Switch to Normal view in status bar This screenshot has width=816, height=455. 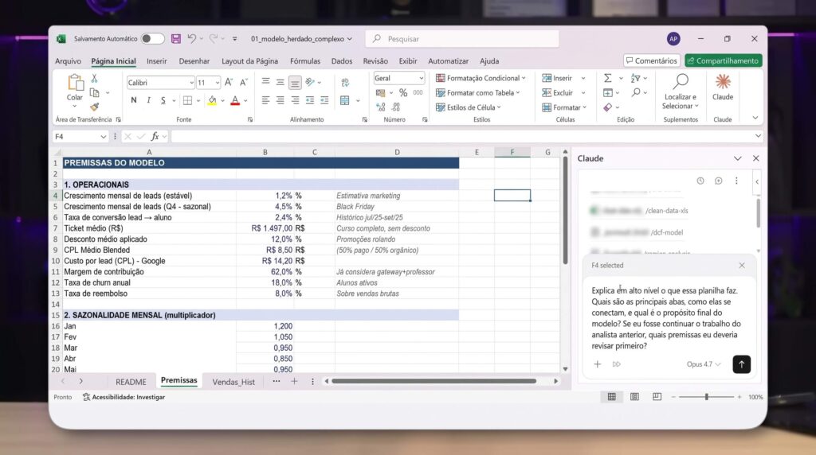[611, 397]
